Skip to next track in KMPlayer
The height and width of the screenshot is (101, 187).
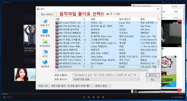98,97
